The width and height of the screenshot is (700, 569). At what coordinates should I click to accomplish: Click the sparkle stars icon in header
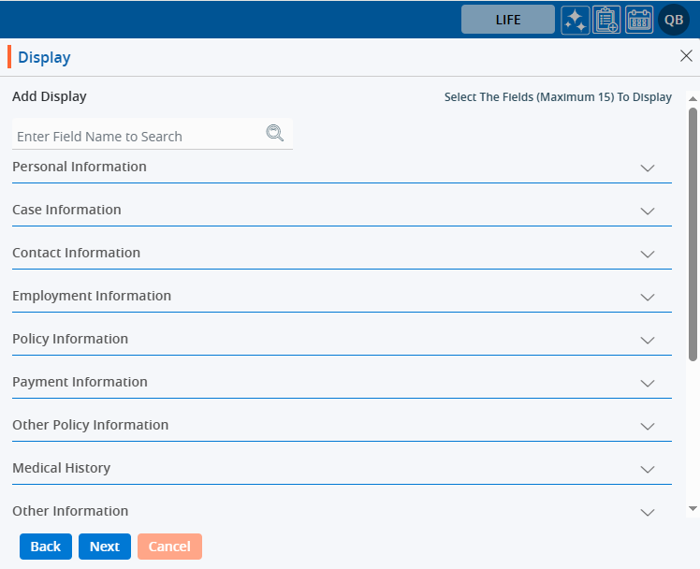tap(576, 20)
